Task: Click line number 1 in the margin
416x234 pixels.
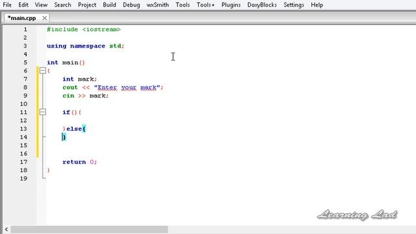Action: (25, 29)
